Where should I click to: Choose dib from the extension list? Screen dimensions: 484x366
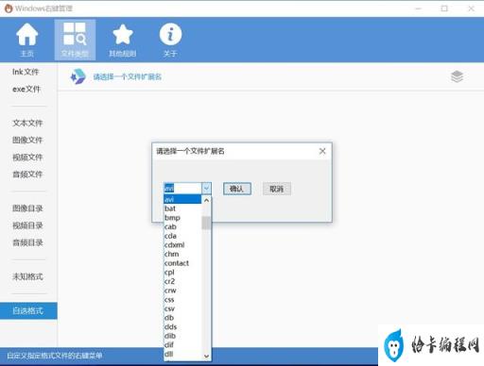click(x=182, y=336)
